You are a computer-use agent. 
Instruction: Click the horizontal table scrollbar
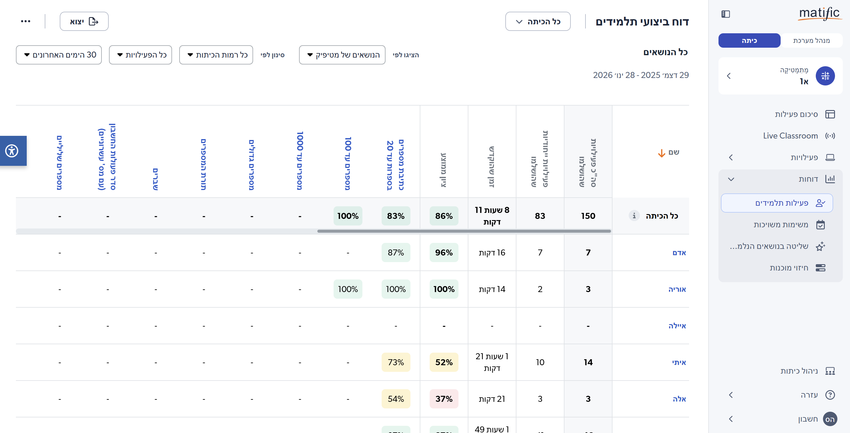[464, 231]
